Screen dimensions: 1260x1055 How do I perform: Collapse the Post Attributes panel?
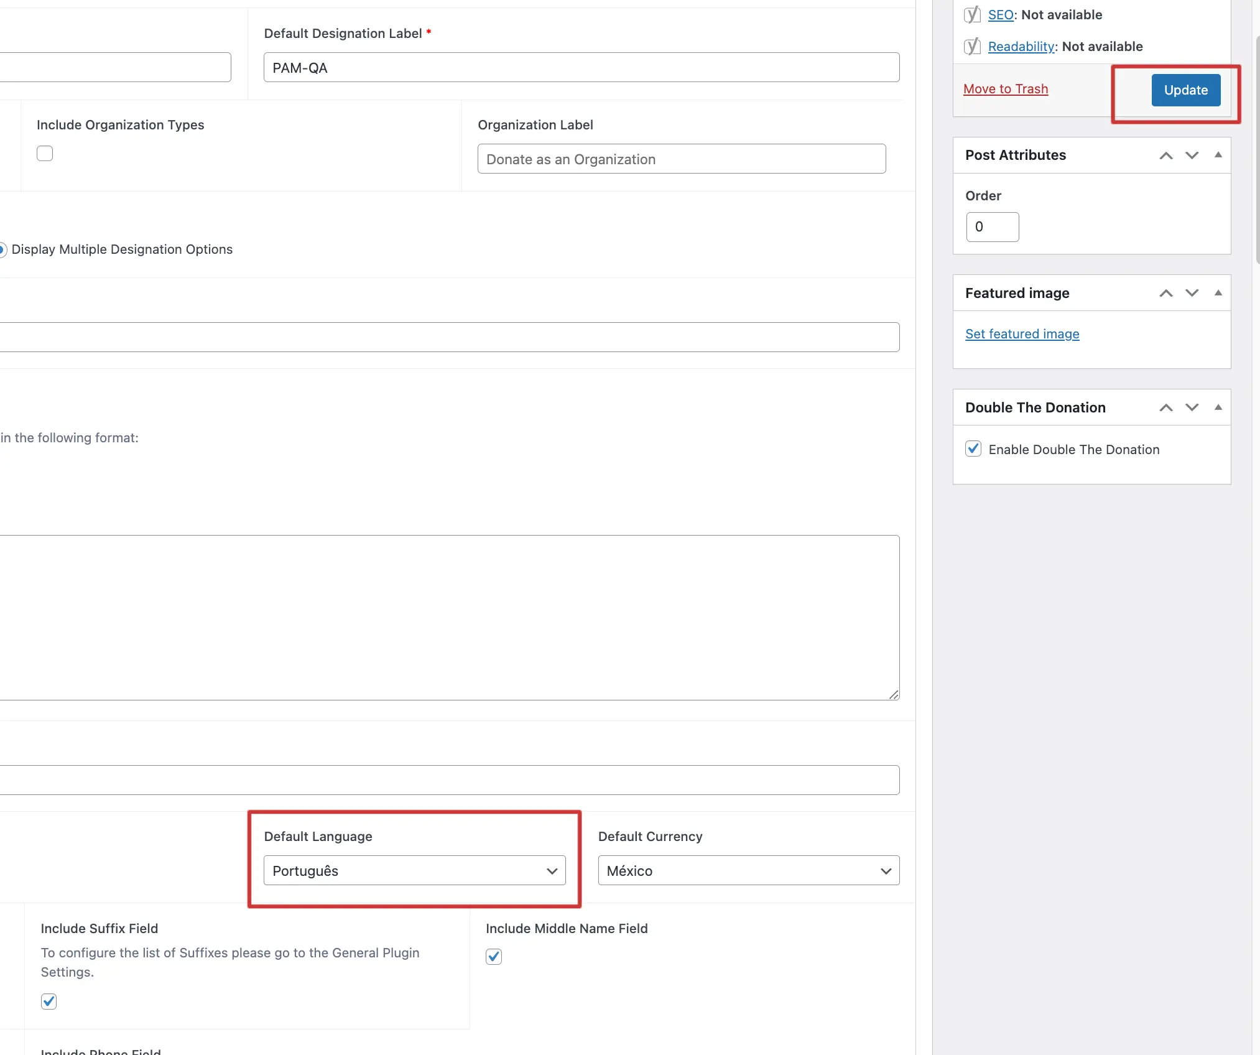click(1218, 155)
